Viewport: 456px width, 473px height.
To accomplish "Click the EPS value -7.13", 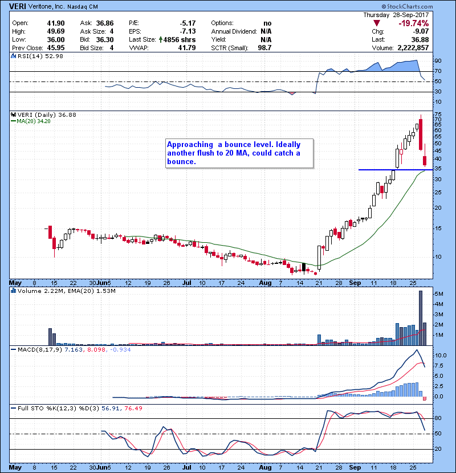I will point(188,31).
